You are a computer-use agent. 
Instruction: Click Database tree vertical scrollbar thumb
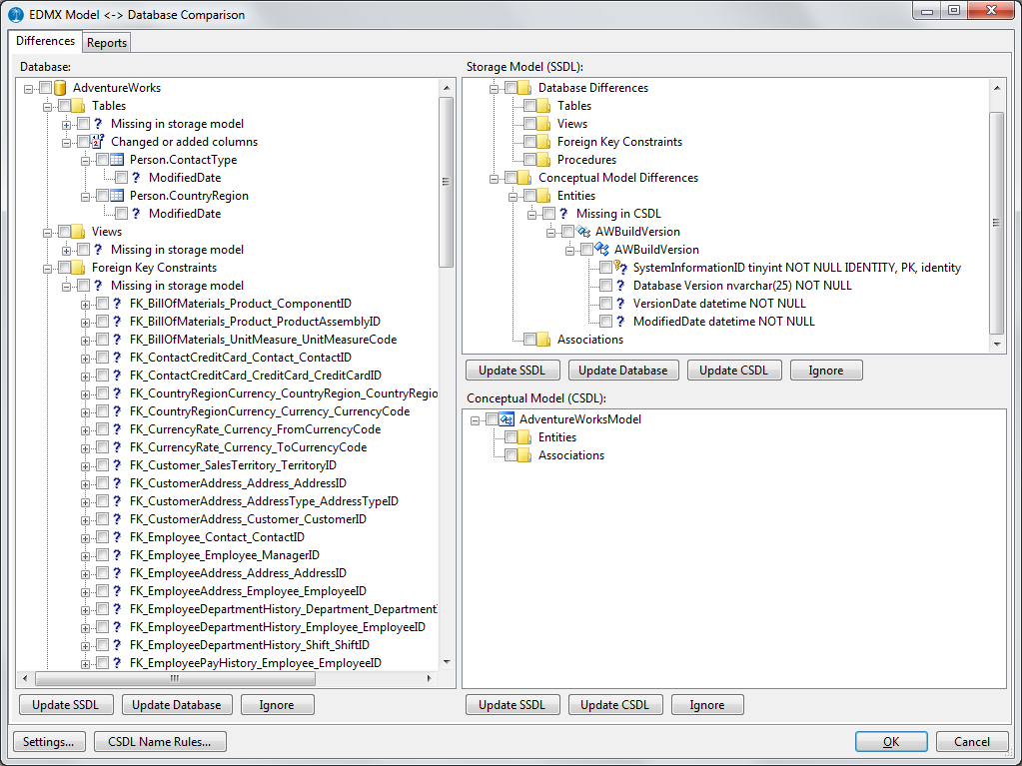coord(446,183)
